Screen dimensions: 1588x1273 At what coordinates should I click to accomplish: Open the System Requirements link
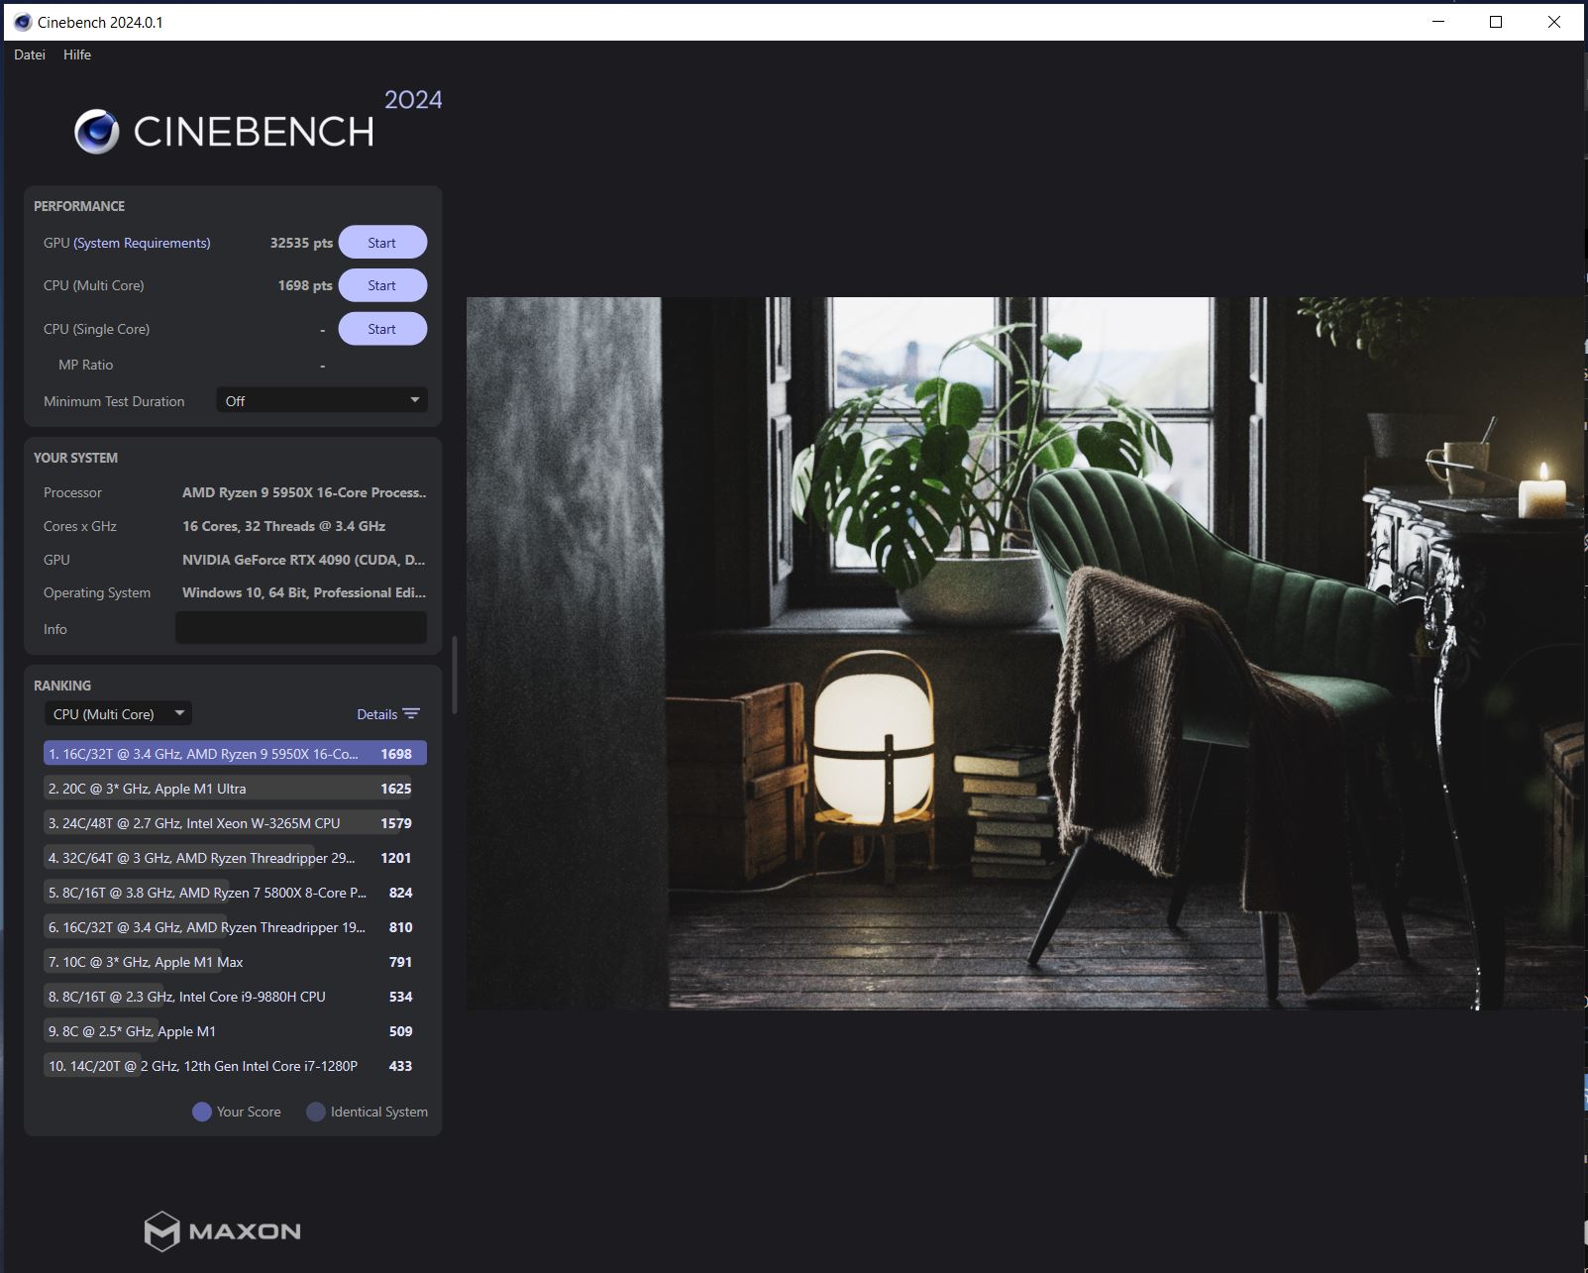point(142,243)
